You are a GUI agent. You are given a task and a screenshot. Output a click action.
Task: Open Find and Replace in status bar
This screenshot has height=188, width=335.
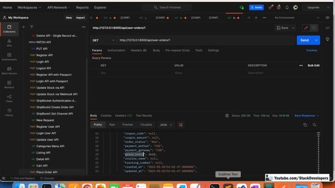(22, 178)
